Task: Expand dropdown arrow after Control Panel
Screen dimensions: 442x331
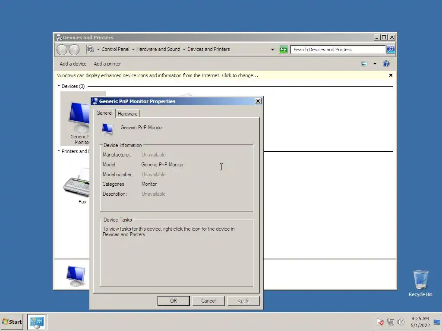Action: (133, 49)
